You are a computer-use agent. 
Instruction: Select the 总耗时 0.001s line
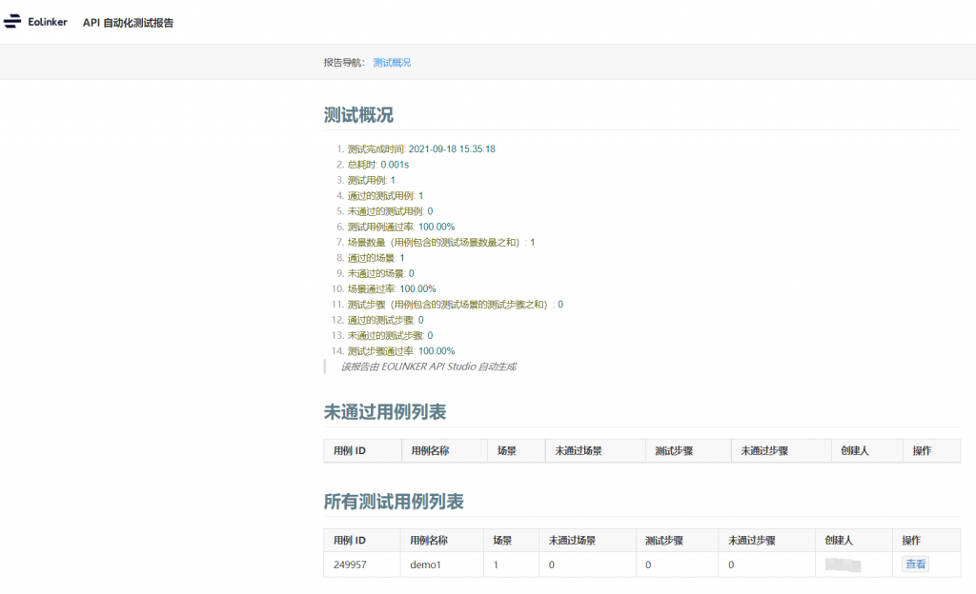coord(377,165)
